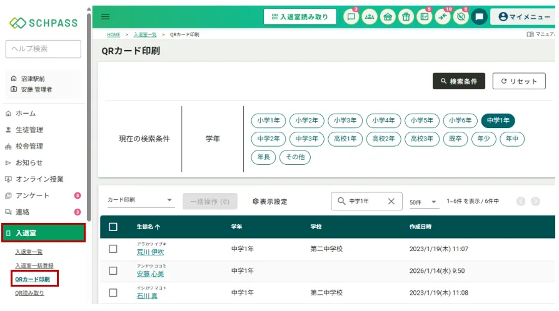Open the カード印刷 dropdown
The height and width of the screenshot is (311, 559).
(141, 201)
